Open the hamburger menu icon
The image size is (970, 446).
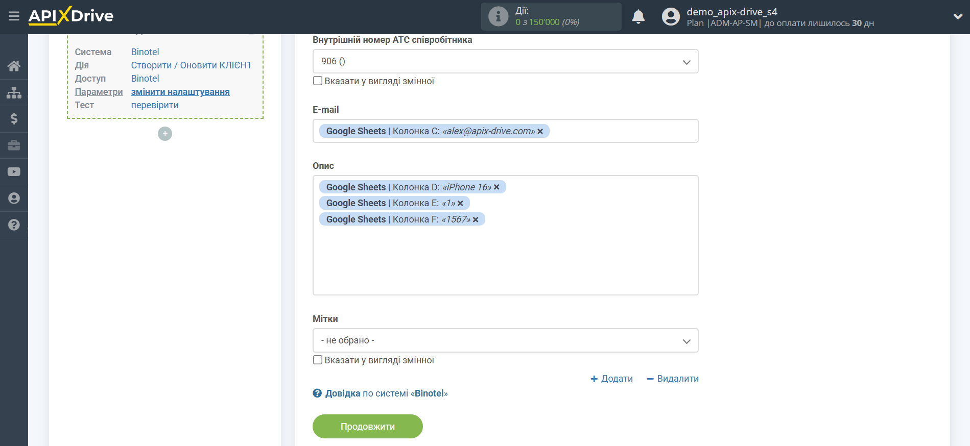[14, 16]
